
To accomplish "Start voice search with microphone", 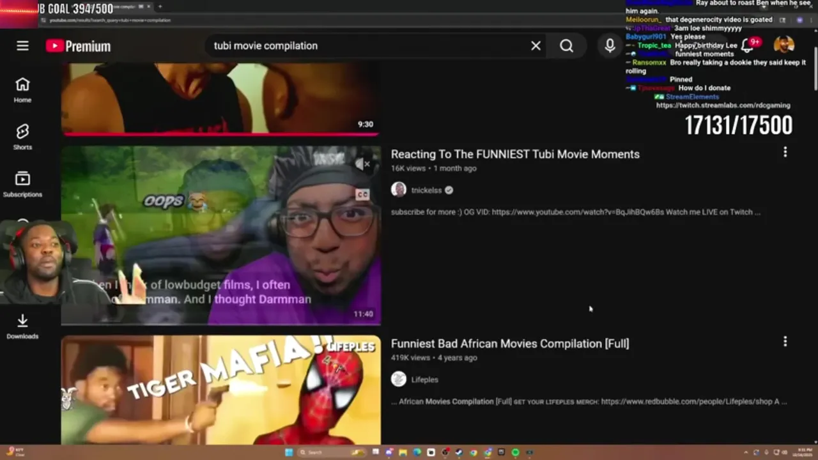I will point(610,46).
